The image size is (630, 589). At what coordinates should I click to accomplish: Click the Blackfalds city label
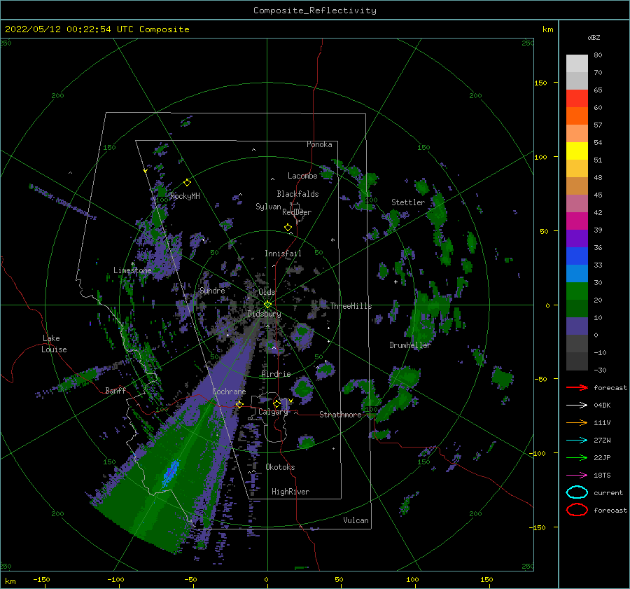[297, 194]
